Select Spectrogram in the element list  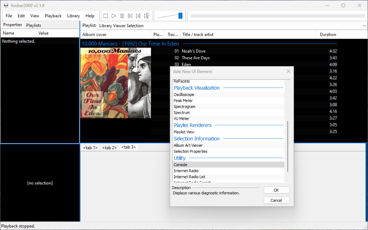[185, 107]
